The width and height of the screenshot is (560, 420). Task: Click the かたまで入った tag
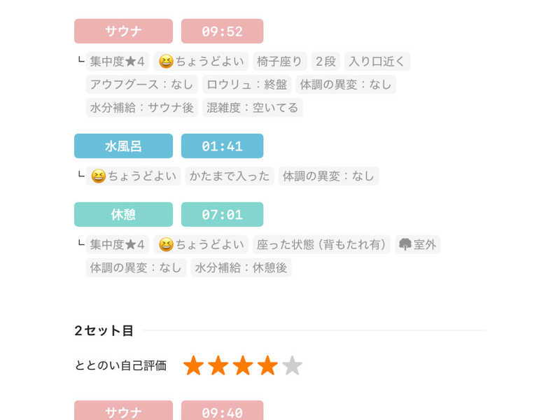point(229,176)
